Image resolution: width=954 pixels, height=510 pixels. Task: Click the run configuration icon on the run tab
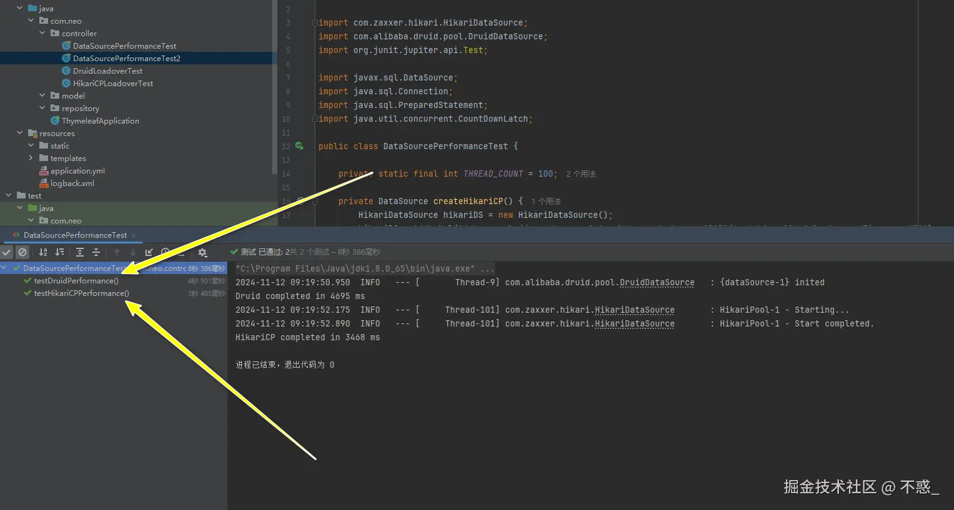click(x=16, y=235)
